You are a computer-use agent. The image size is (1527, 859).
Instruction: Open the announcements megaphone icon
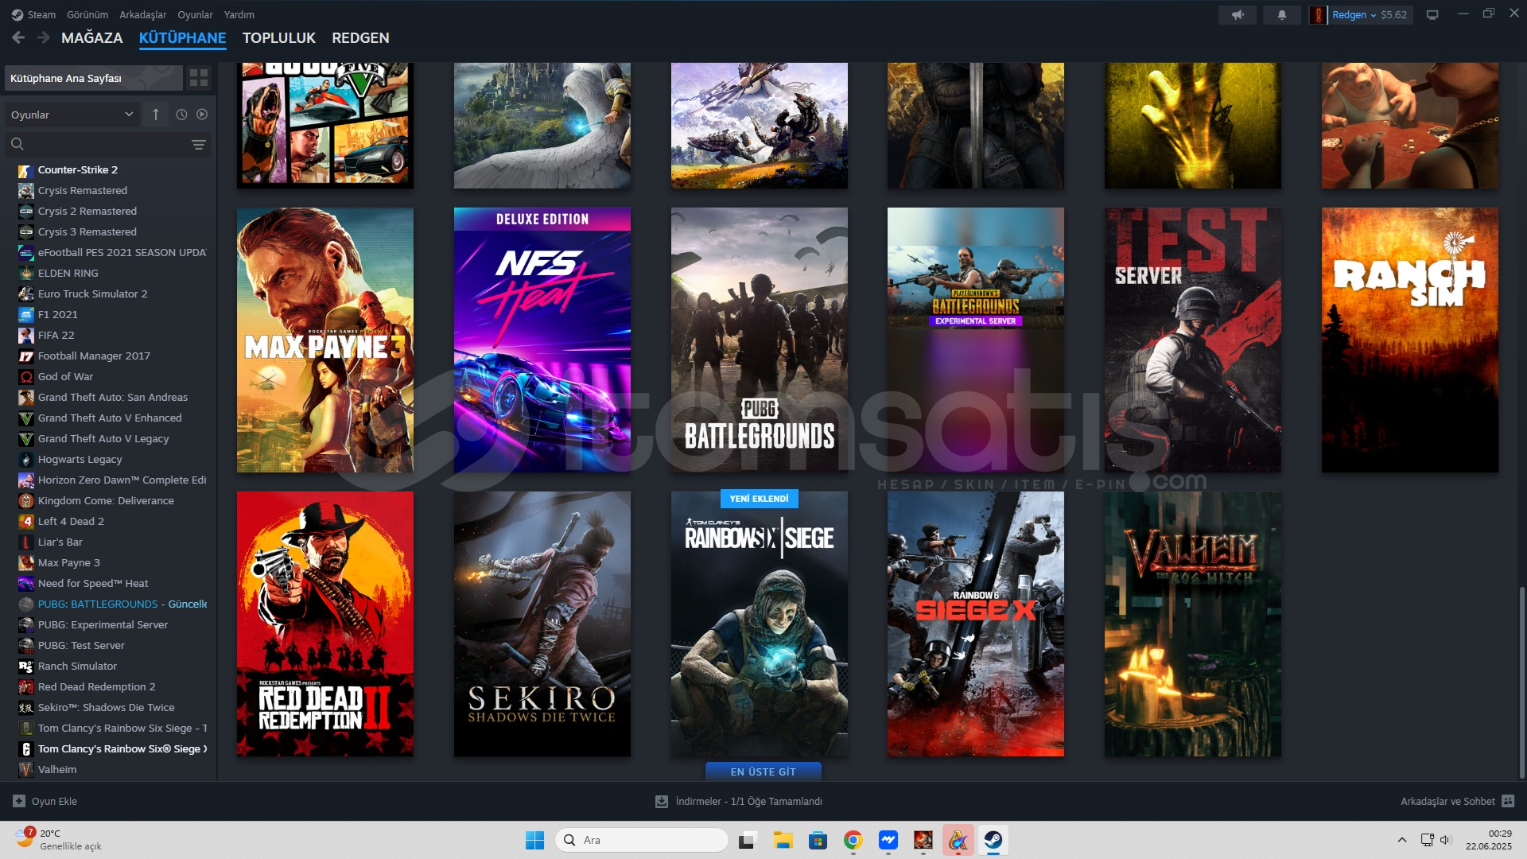(x=1238, y=14)
